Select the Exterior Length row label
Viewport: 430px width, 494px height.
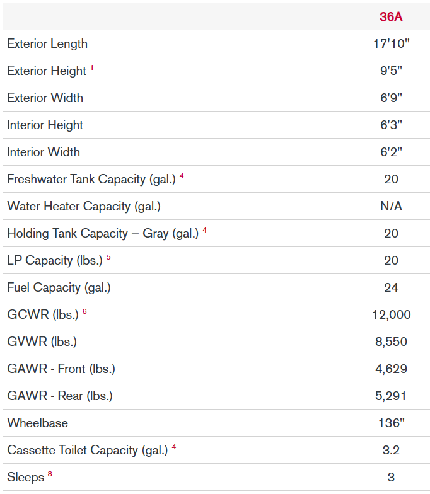click(47, 44)
